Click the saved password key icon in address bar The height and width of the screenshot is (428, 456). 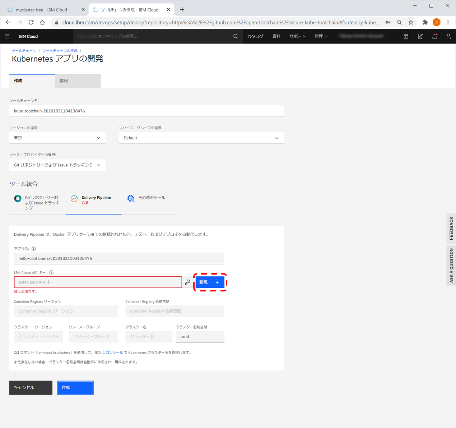click(388, 22)
